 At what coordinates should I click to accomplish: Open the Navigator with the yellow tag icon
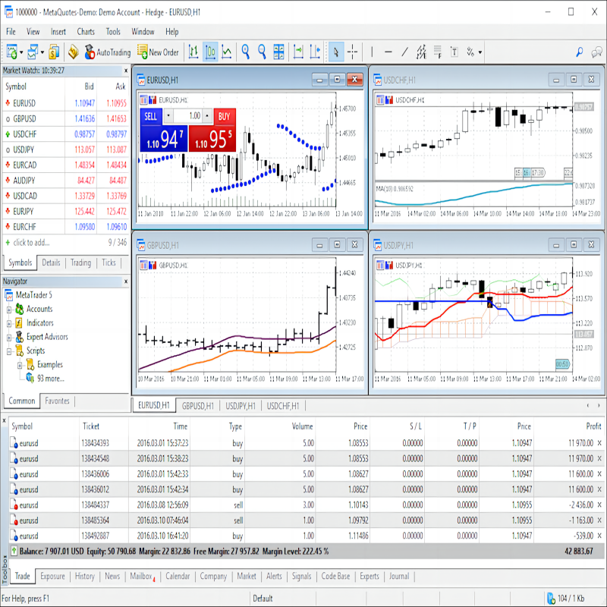[73, 52]
